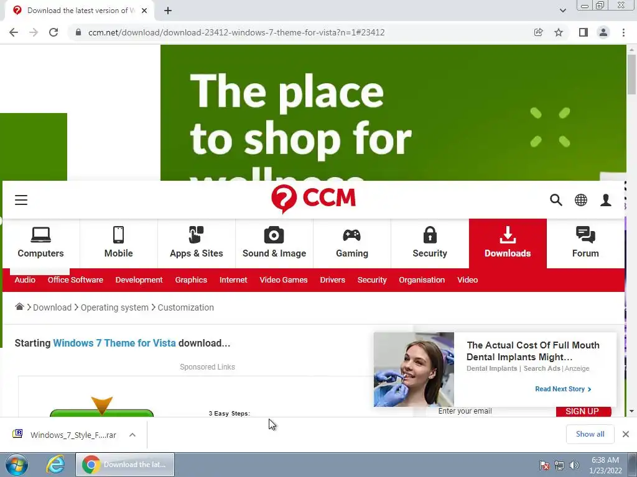
Task: Open the Sound & Image section
Action: tap(274, 243)
